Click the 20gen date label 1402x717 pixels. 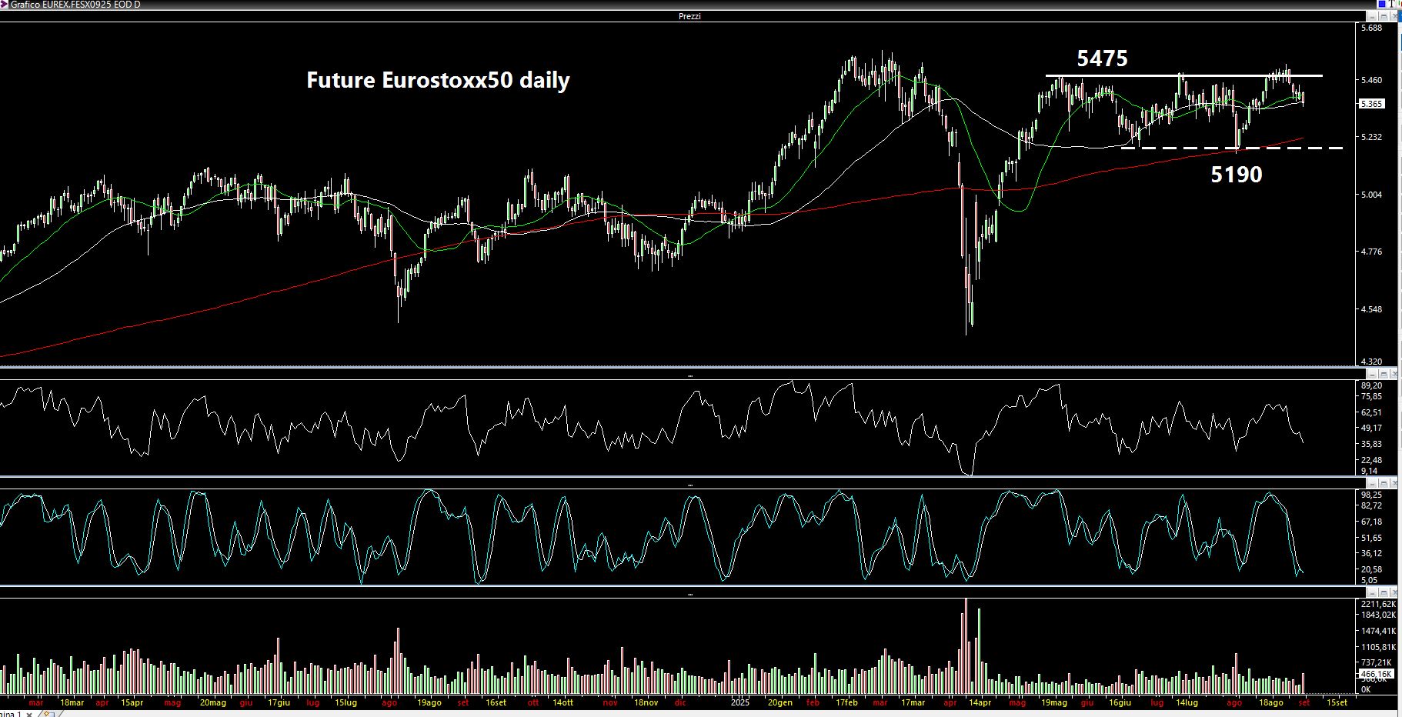(780, 702)
